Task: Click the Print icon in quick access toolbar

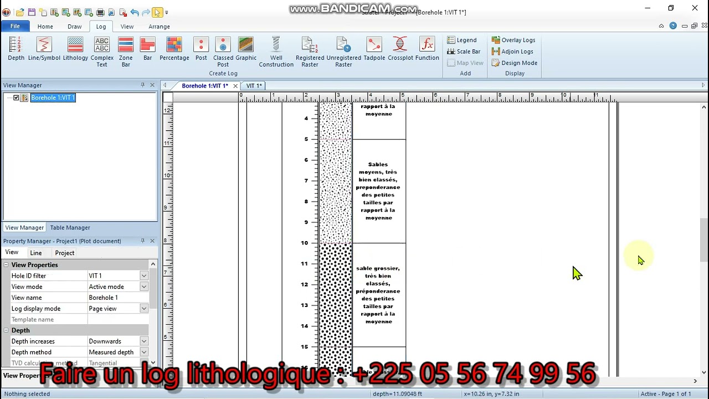Action: [100, 12]
